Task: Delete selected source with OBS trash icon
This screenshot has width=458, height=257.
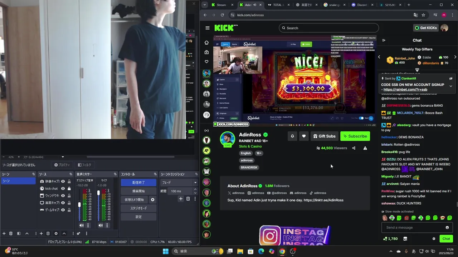Action: pyautogui.click(x=48, y=233)
